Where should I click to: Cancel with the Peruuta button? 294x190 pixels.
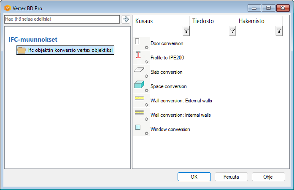(231, 177)
